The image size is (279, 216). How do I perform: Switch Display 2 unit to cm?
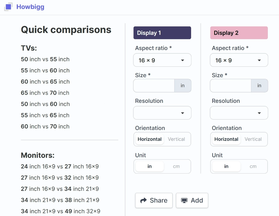point(253,166)
